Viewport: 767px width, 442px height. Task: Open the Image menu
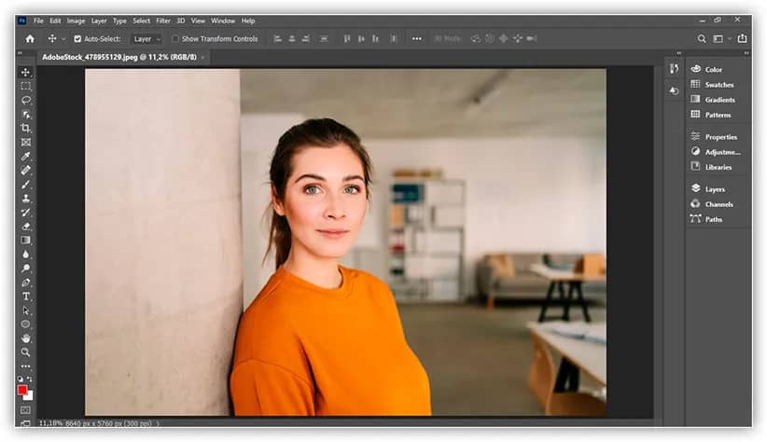(x=76, y=21)
